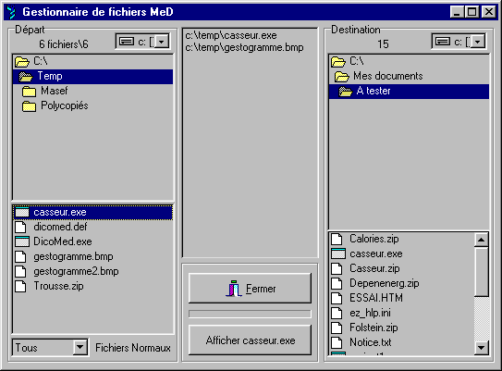Select ESSAI.HTM in the destination list
This screenshot has width=502, height=371.
tap(376, 298)
